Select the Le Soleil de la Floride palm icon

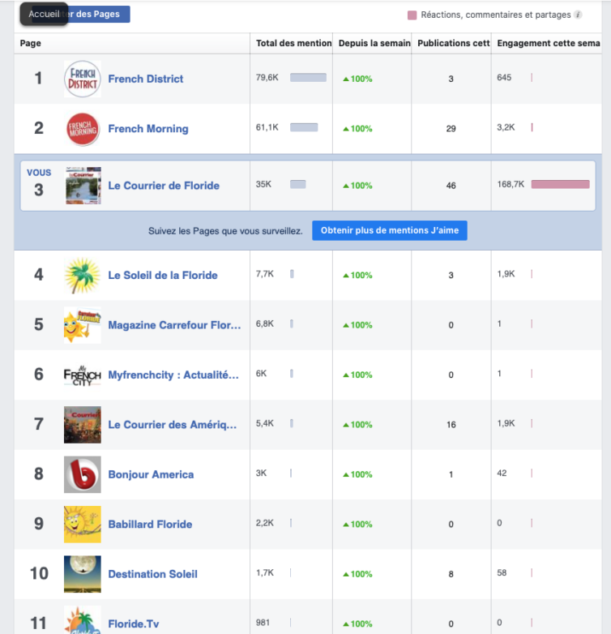pyautogui.click(x=82, y=276)
